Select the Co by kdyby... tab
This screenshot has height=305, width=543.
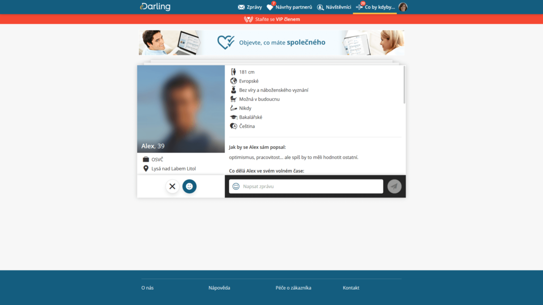pyautogui.click(x=375, y=7)
